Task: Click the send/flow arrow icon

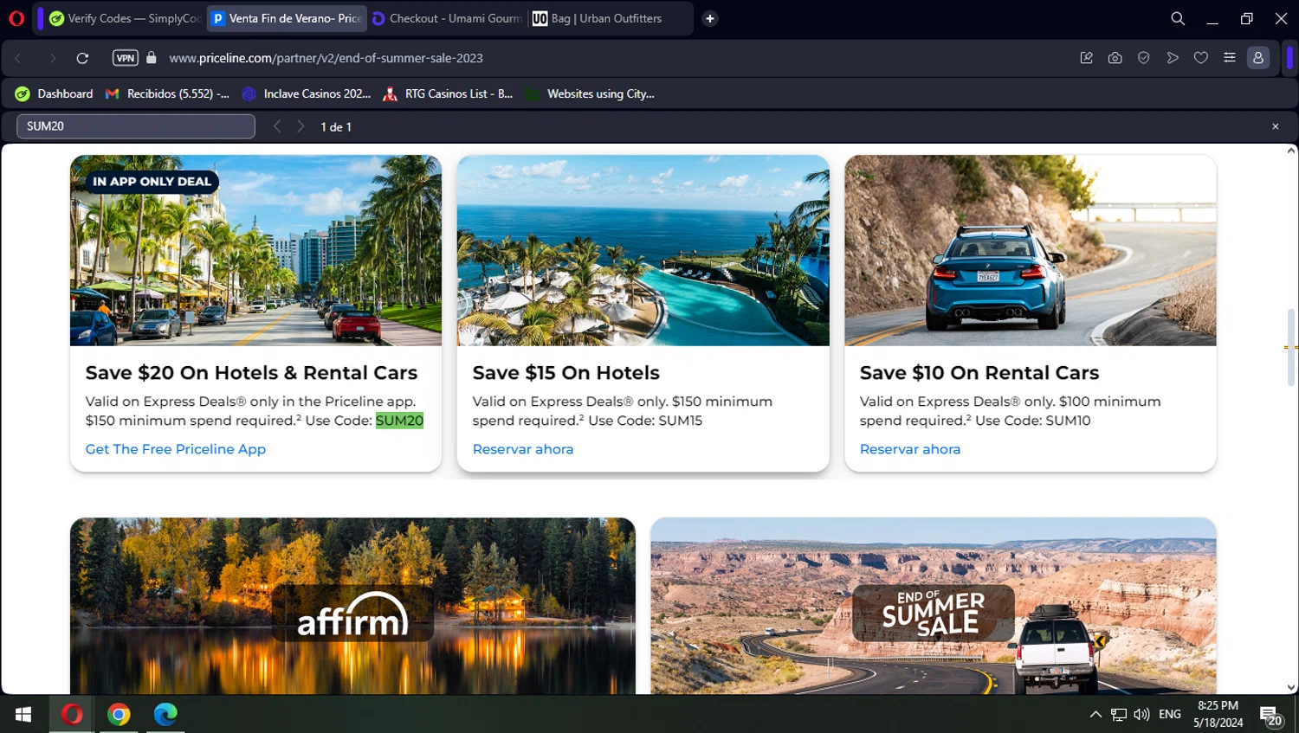Action: [x=1173, y=58]
